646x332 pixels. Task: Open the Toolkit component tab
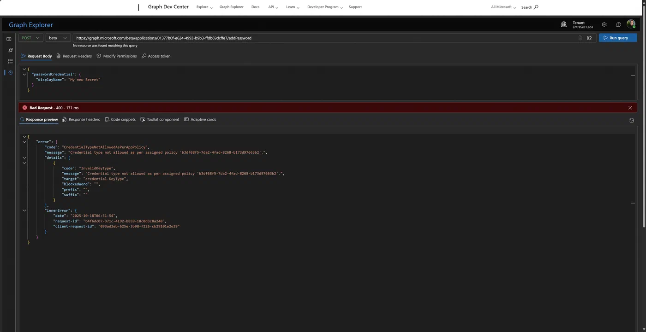click(x=160, y=120)
